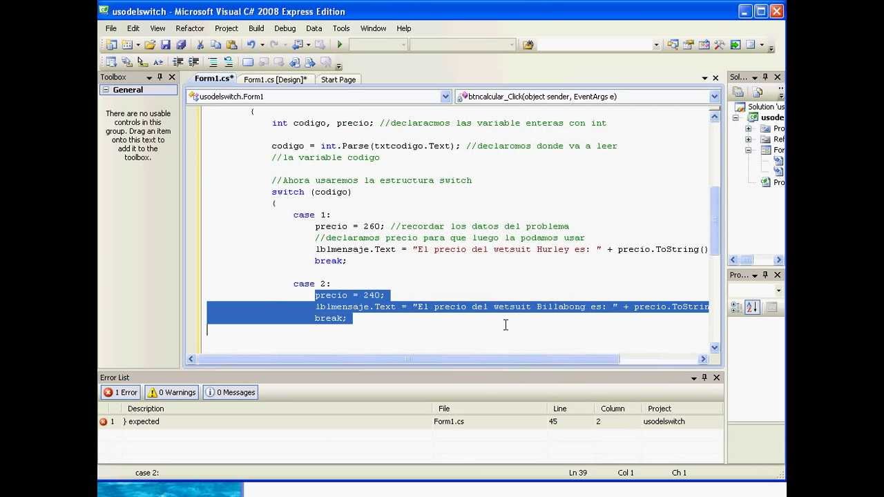Screen dimensions: 884x497
Task: Expand the References node in Solution Explorer
Action: tap(748, 139)
